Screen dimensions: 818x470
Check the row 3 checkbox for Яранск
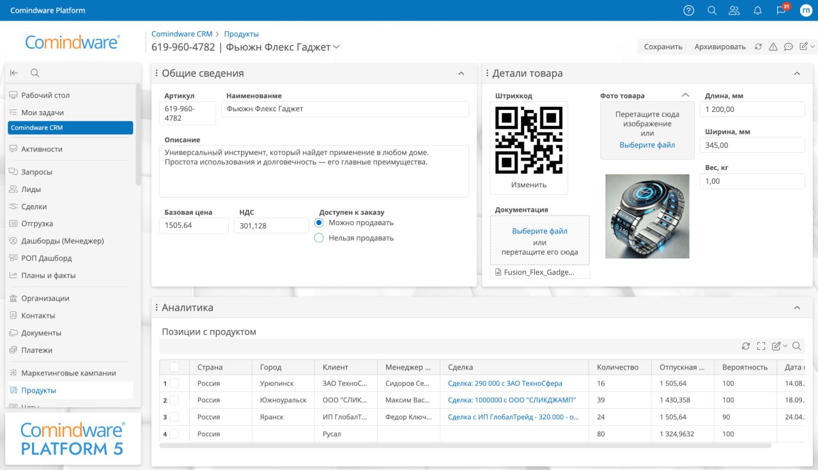coord(174,417)
